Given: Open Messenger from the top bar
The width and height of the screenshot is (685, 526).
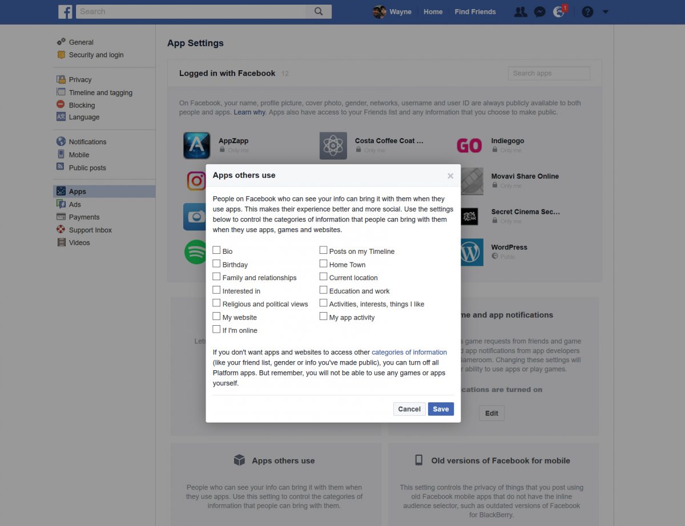Looking at the screenshot, I should coord(539,11).
